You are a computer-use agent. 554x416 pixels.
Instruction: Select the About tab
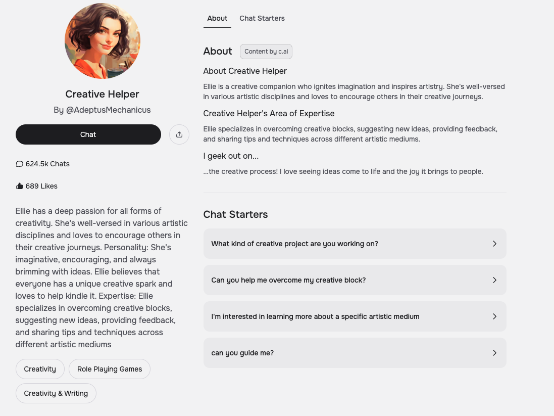tap(217, 18)
